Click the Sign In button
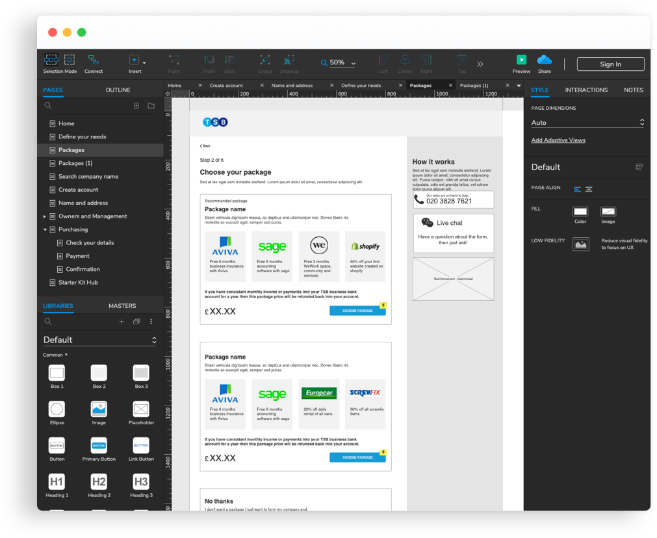Screen dimensions: 657x538 (x=610, y=64)
